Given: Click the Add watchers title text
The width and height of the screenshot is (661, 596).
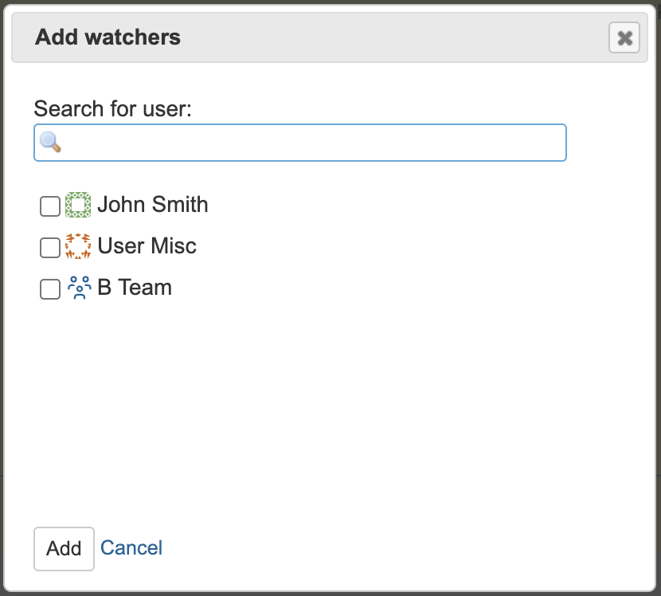Looking at the screenshot, I should tap(108, 37).
